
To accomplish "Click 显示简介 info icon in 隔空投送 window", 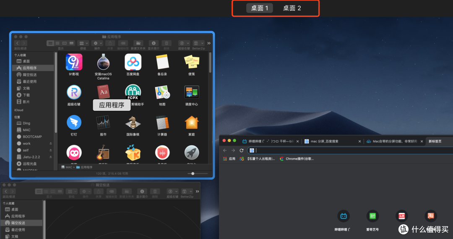I will point(142,191).
